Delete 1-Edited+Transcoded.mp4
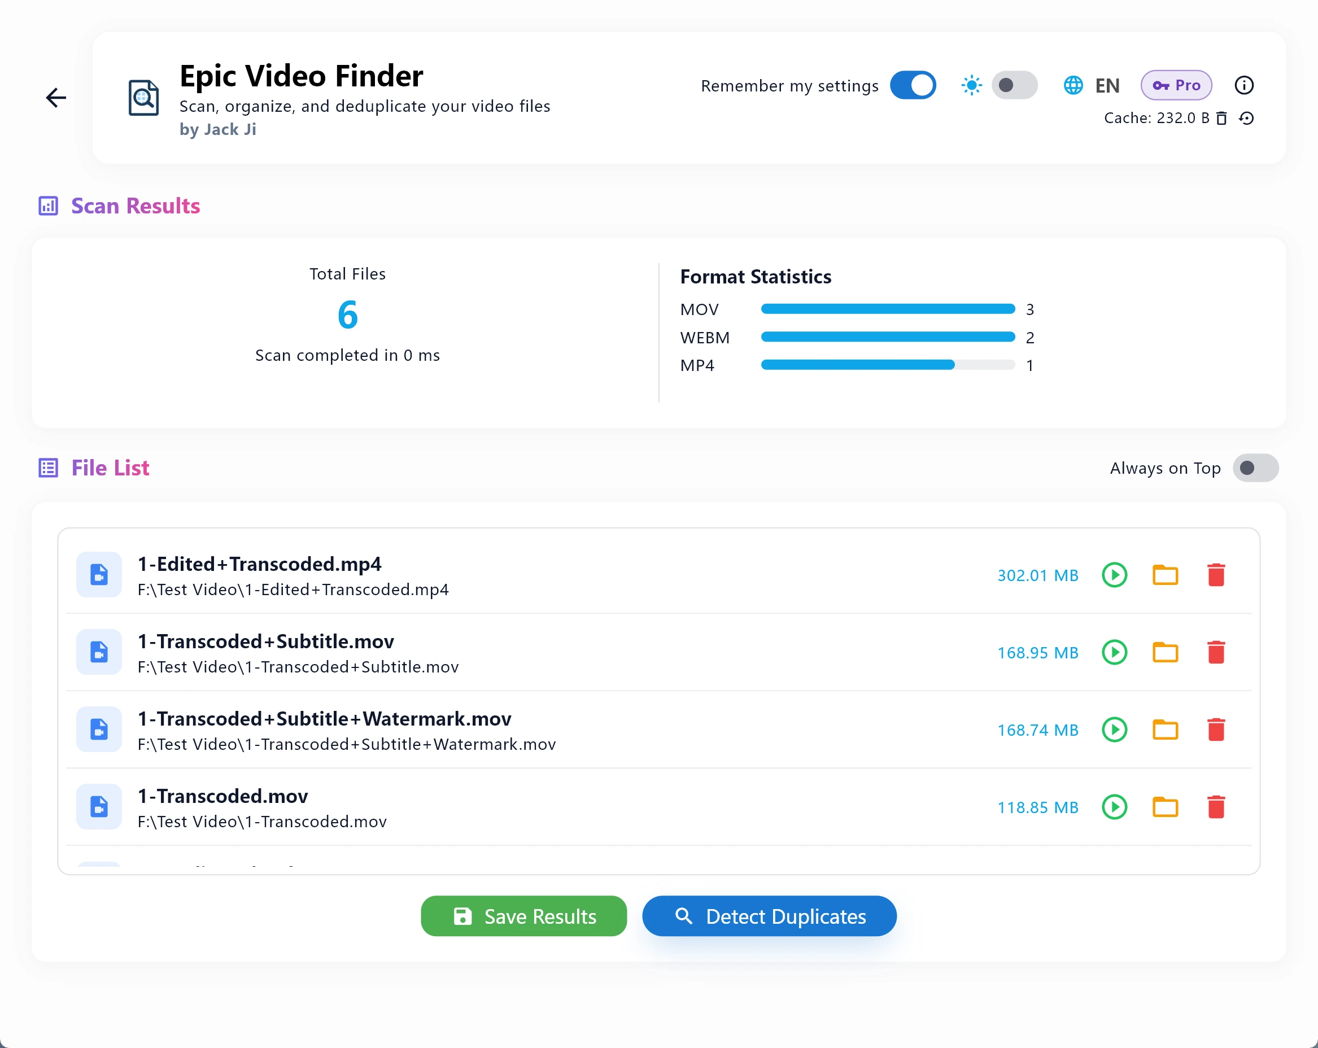The height and width of the screenshot is (1048, 1318). click(x=1216, y=575)
